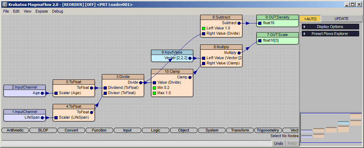
Task: Click the Divisor (ToFloat) input socket
Action: pyautogui.click(x=105, y=93)
